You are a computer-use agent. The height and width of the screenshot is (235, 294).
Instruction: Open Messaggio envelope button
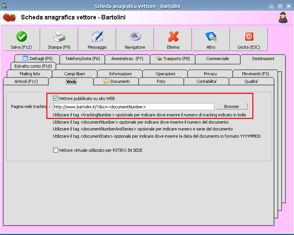tap(97, 39)
